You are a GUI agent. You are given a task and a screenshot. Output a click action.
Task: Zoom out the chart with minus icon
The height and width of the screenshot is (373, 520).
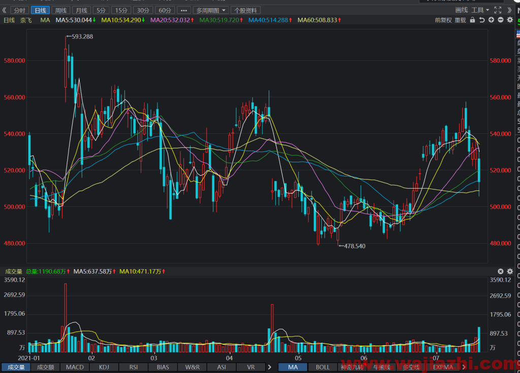pos(500,20)
